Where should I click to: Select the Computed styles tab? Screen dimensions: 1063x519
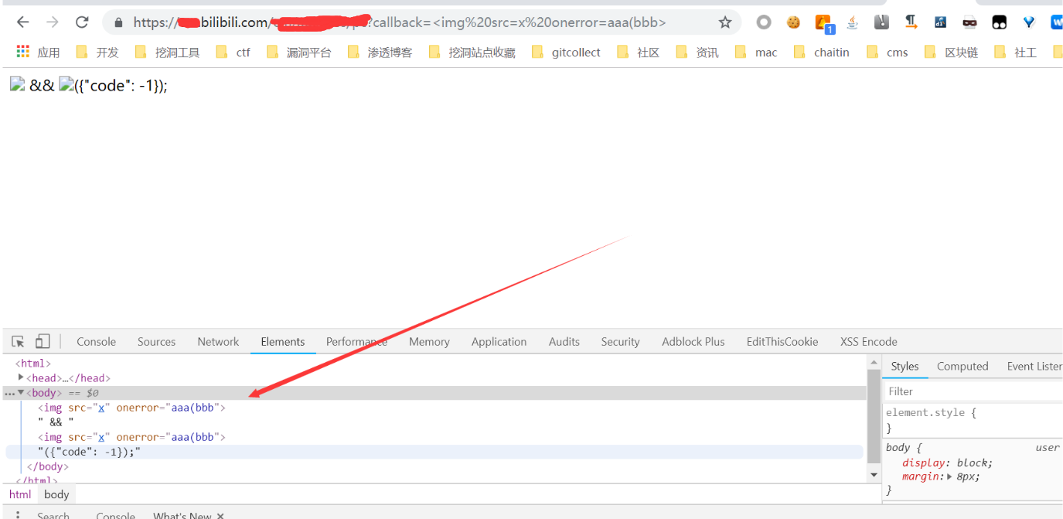click(962, 366)
